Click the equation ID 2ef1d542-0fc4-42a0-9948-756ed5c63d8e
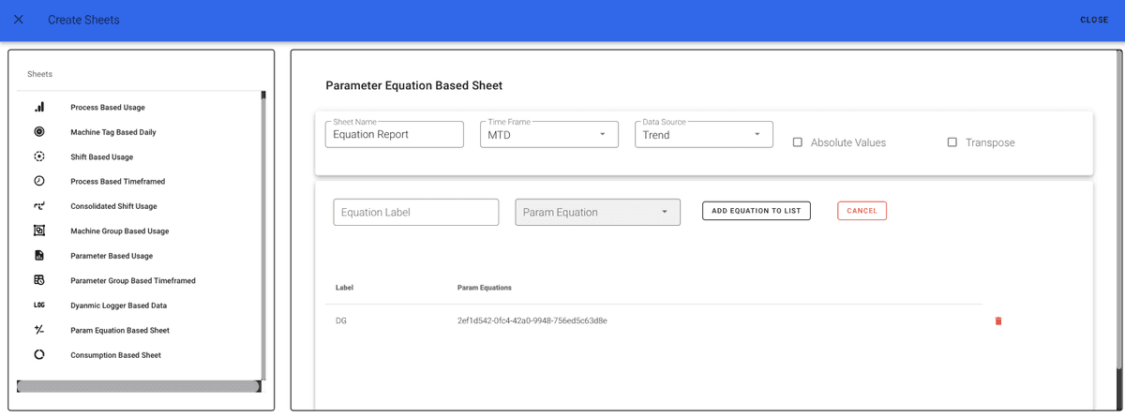The image size is (1125, 417). tap(532, 320)
